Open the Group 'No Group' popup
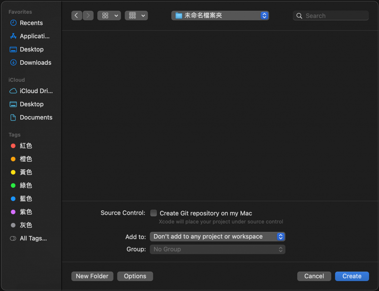 point(218,249)
